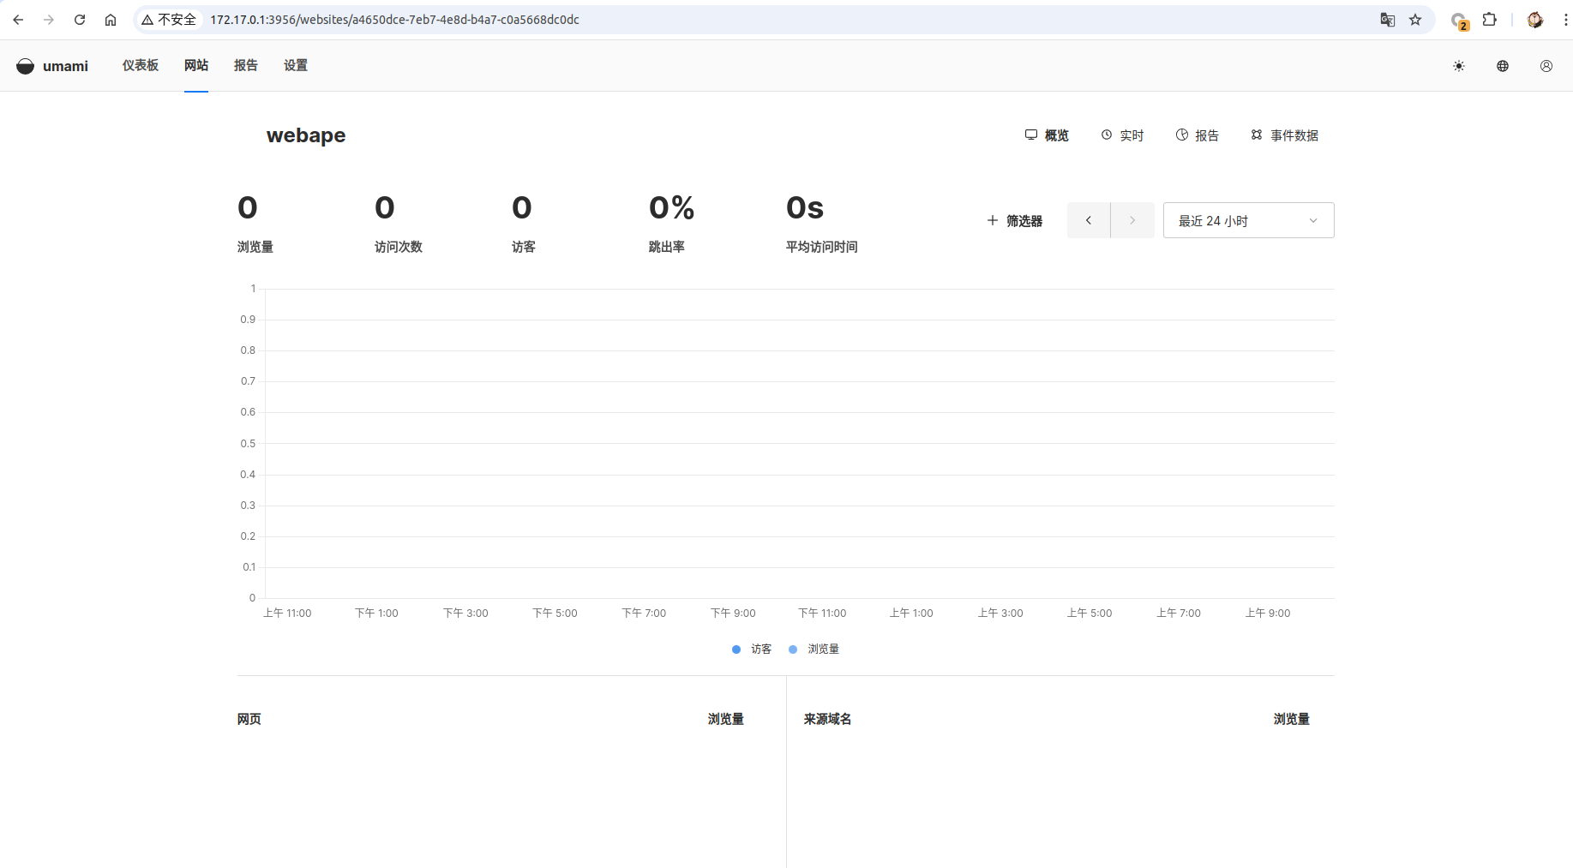Click the 上午 9:00 axis label
The width and height of the screenshot is (1573, 868).
(1268, 614)
